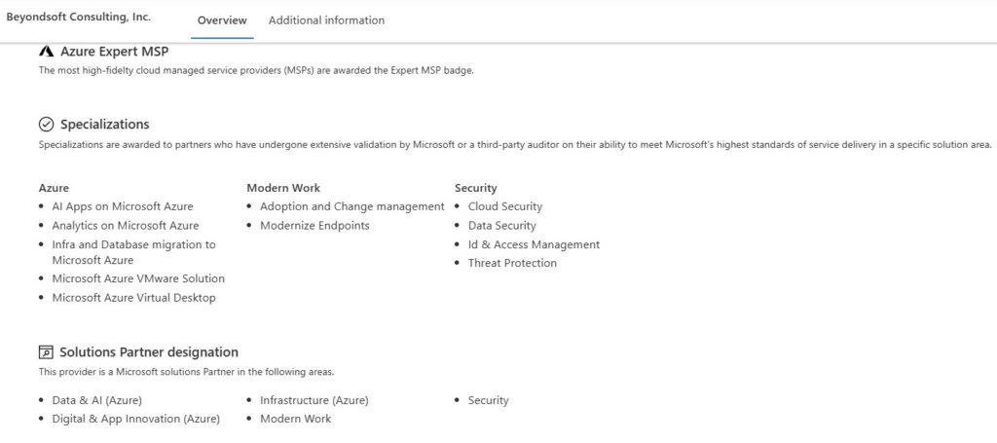Click the Azure Expert MSP logo icon
Viewport: 997px width, 443px height.
click(x=46, y=51)
